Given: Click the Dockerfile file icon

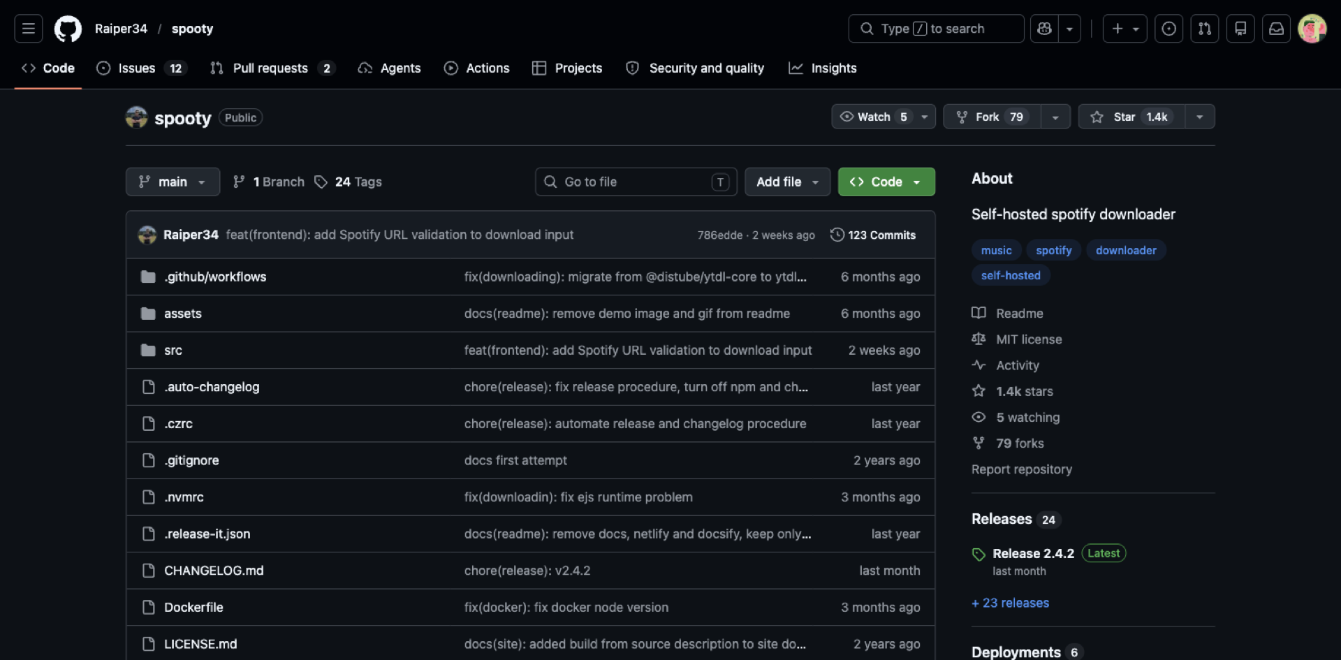Looking at the screenshot, I should [148, 607].
